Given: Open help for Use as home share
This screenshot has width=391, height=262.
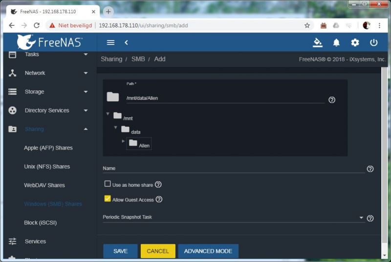Looking at the screenshot, I should coord(158,184).
